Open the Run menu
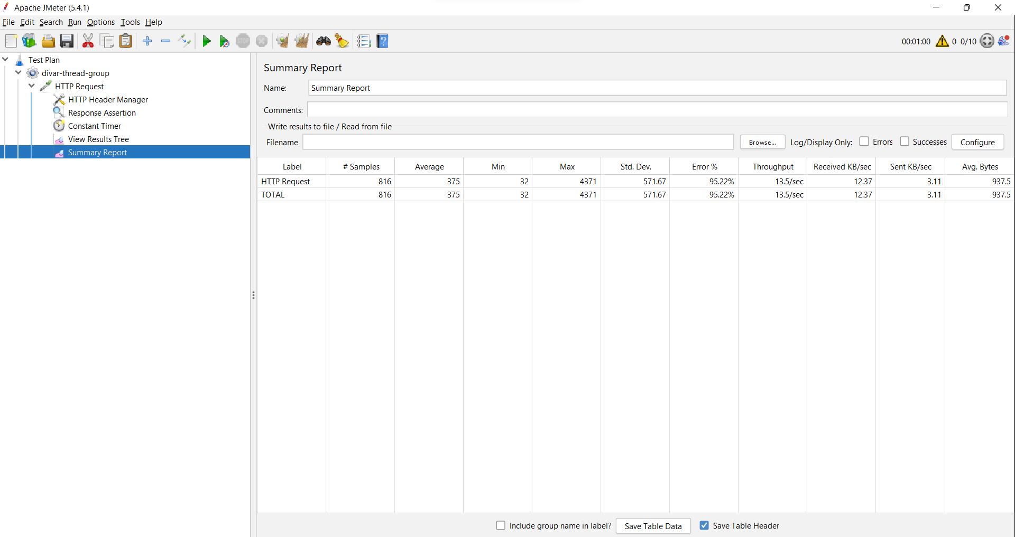This screenshot has width=1015, height=537. tap(75, 22)
